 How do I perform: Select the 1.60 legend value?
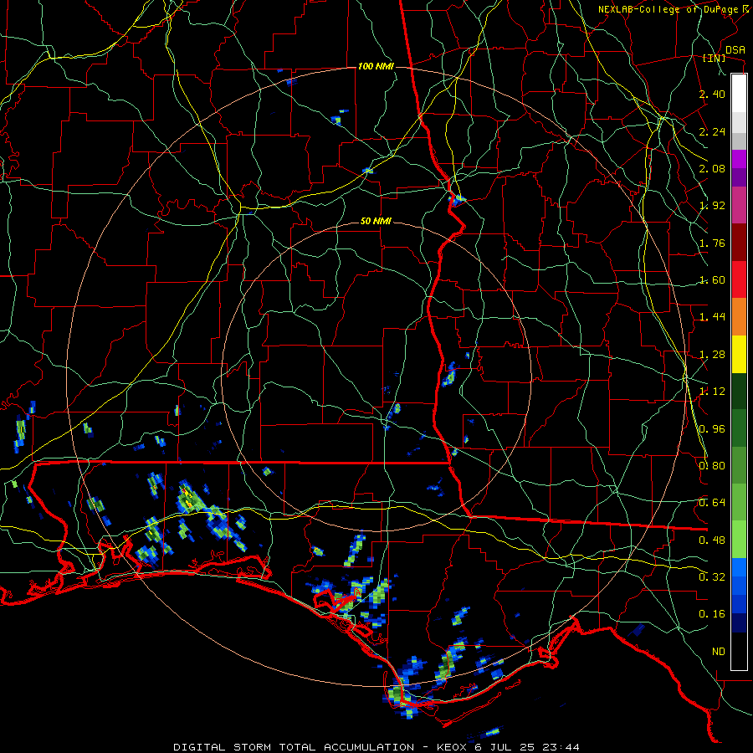(712, 280)
